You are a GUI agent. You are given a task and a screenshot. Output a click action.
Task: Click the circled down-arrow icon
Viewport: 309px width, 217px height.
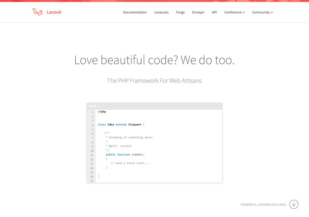click(x=294, y=204)
